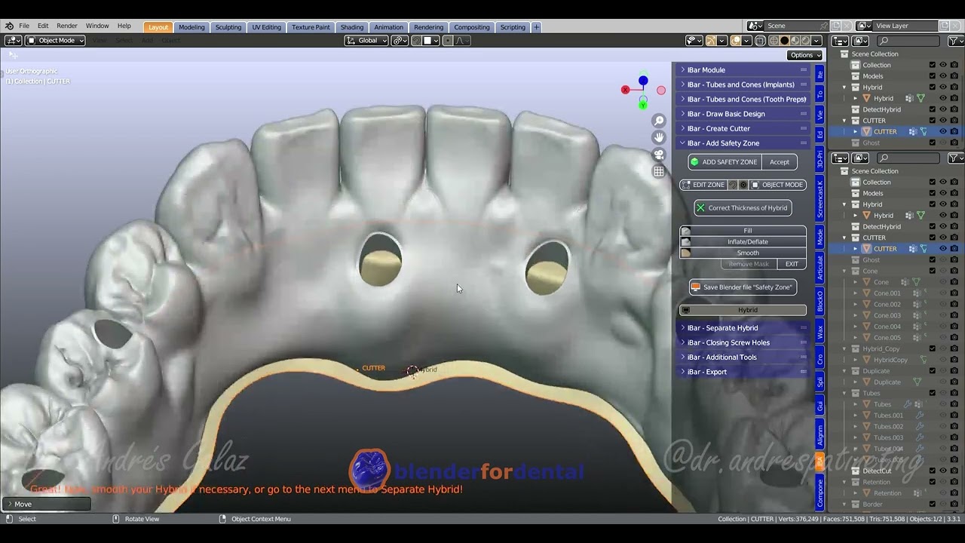Click the Blender logo icon in menu bar

(x=9, y=26)
